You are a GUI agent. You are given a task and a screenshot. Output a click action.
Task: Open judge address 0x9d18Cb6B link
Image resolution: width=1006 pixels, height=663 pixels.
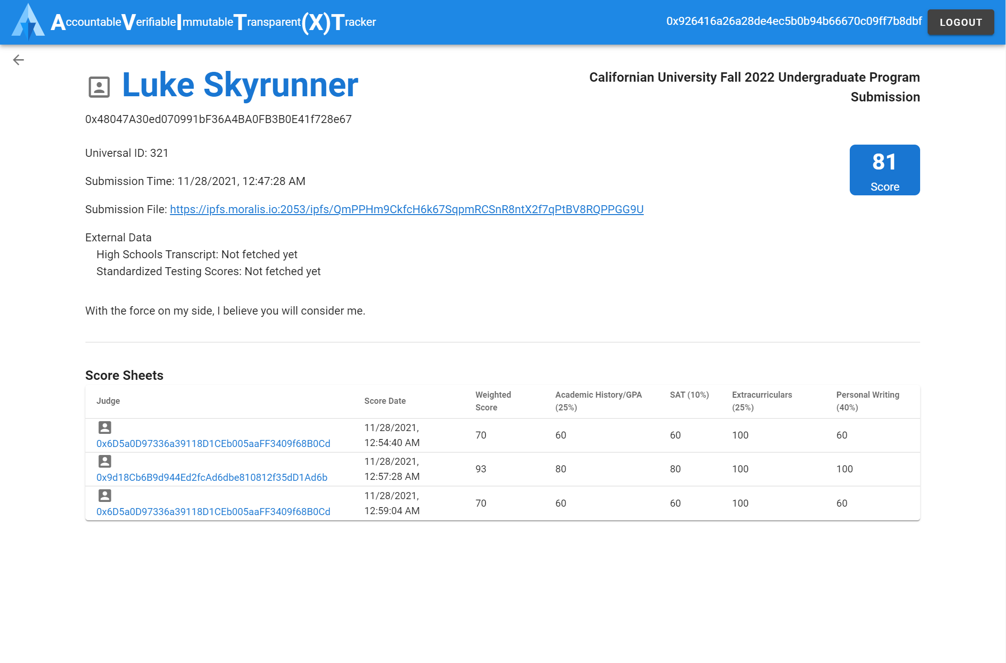(212, 478)
